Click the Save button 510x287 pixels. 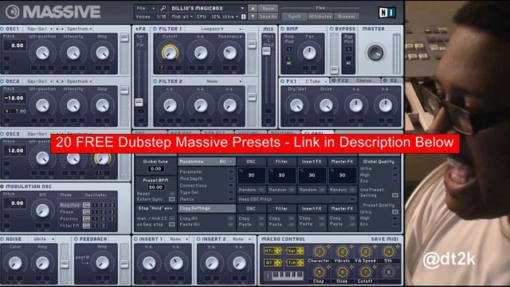[x=268, y=8]
